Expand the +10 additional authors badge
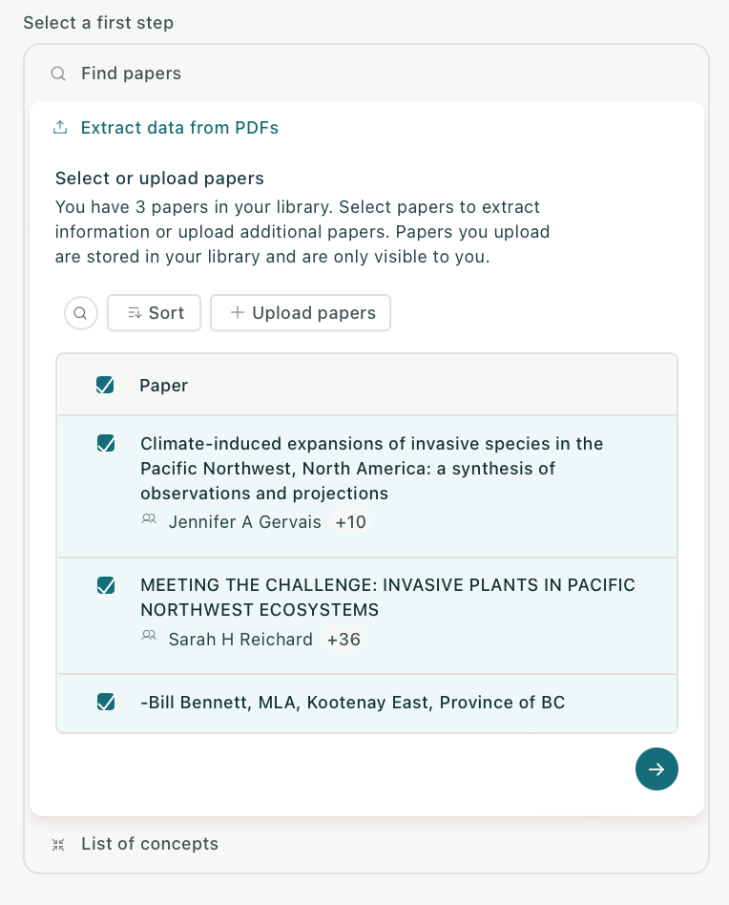 click(x=350, y=522)
